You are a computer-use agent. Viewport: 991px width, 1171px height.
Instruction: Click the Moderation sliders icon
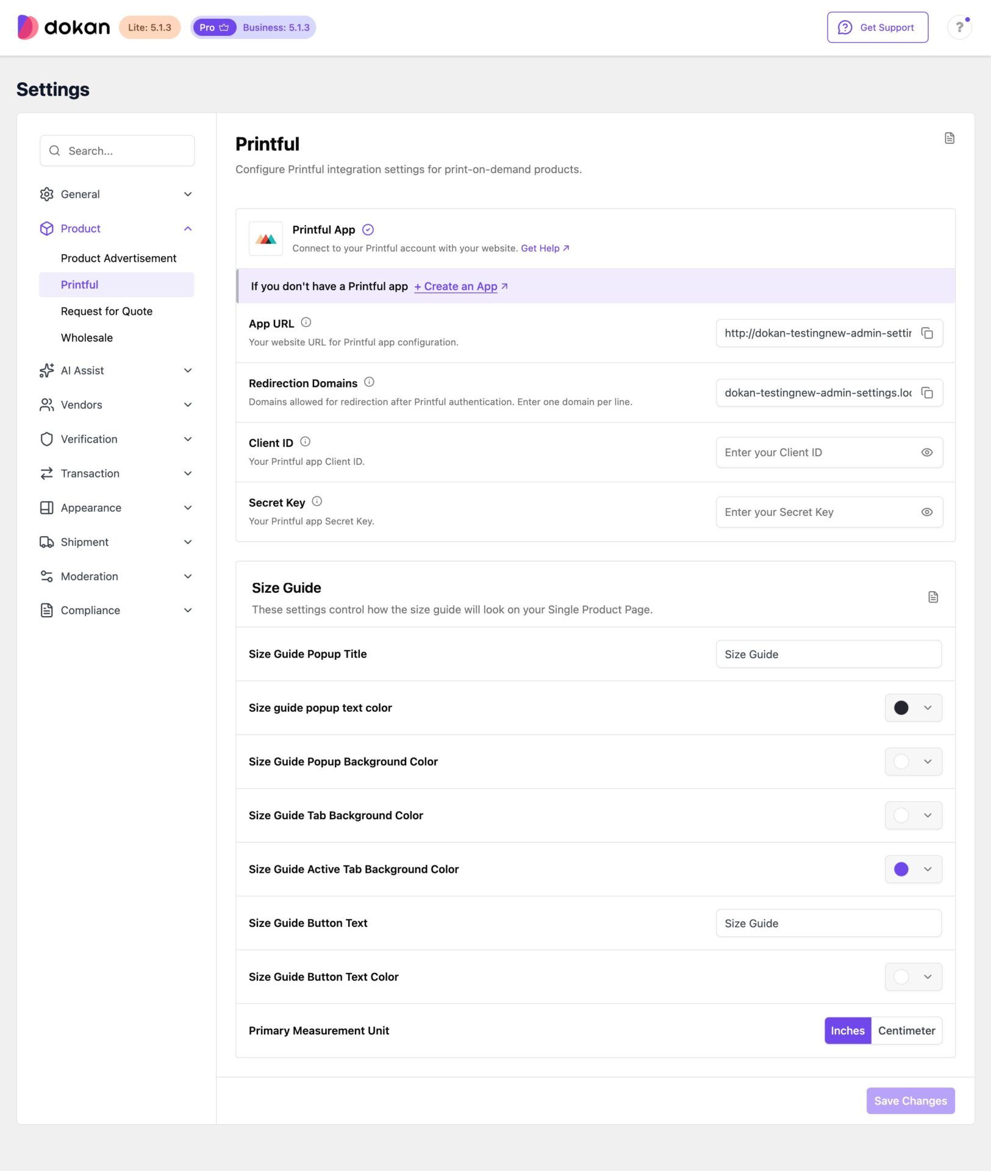[47, 576]
